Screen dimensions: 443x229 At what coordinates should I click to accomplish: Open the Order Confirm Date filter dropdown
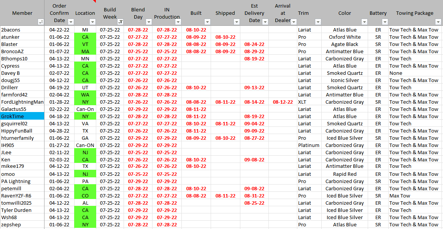[x=69, y=22]
